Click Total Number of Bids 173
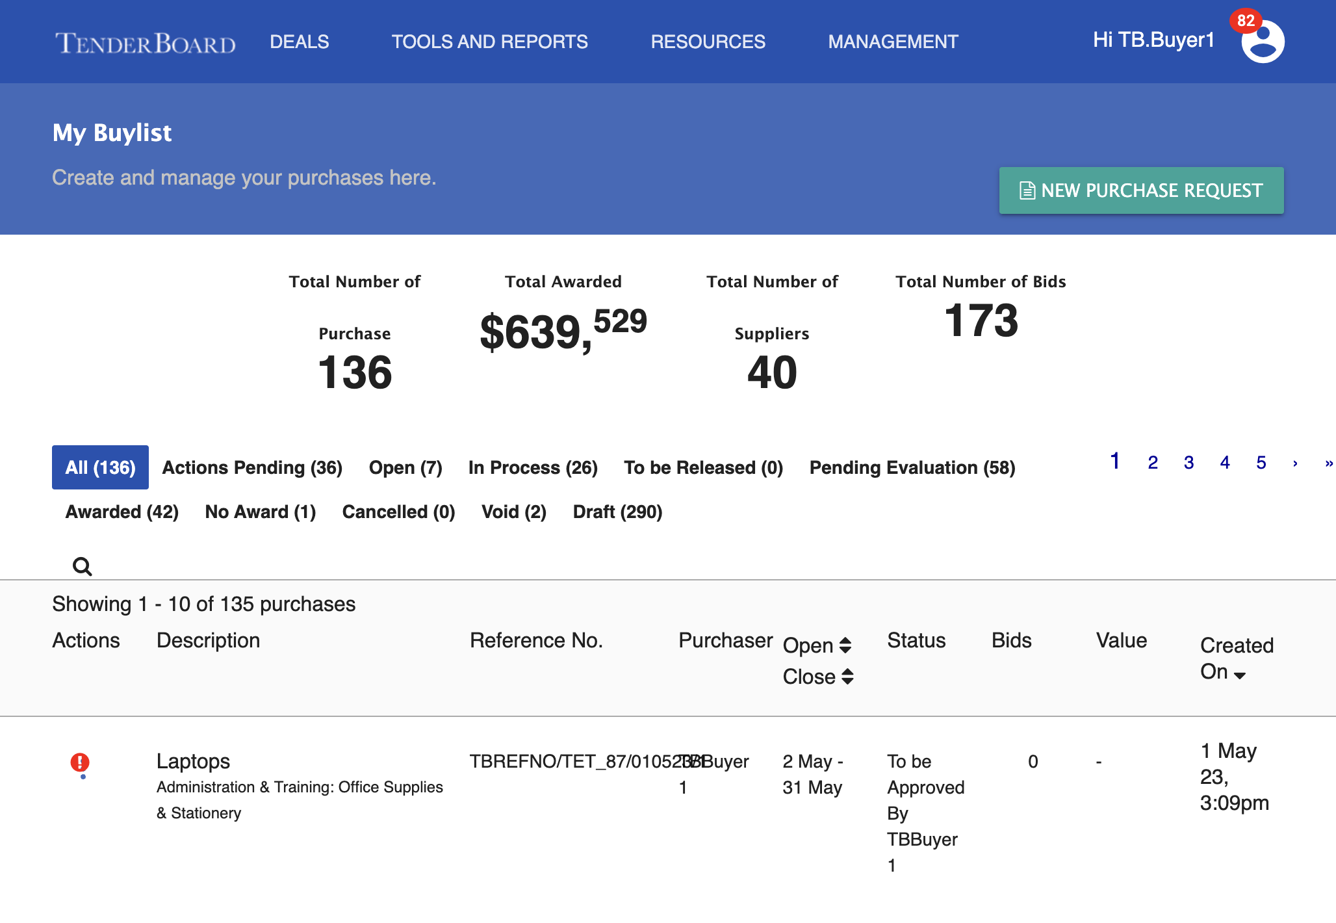This screenshot has width=1336, height=923. tap(981, 320)
